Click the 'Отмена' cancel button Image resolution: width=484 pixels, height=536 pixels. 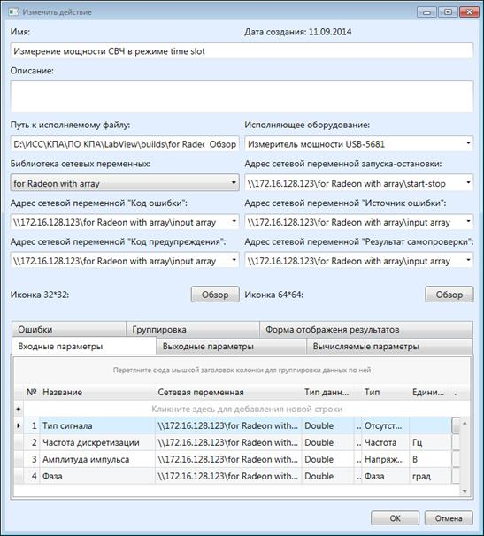point(449,518)
